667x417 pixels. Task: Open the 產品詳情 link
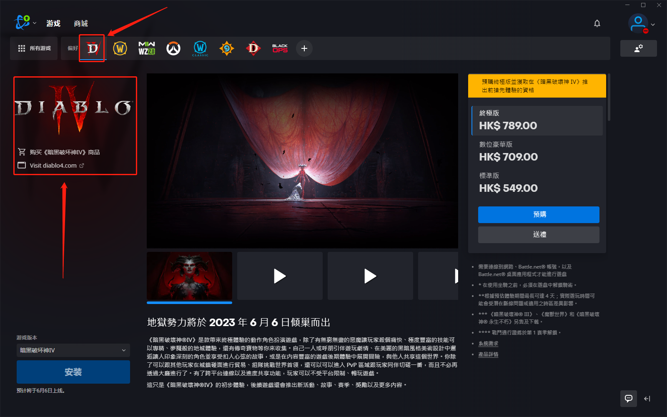coord(488,354)
